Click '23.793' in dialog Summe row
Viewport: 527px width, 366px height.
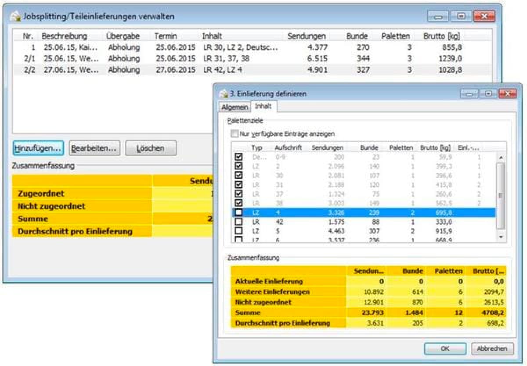(x=373, y=313)
